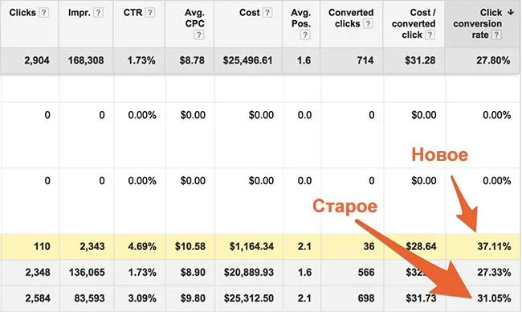
Task: Open the help icon next to Click conversion rate
Action: [496, 35]
